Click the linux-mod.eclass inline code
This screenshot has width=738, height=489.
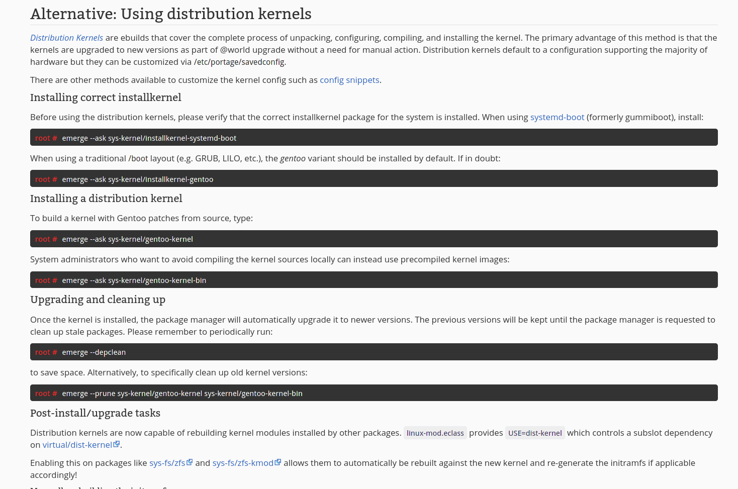click(435, 433)
